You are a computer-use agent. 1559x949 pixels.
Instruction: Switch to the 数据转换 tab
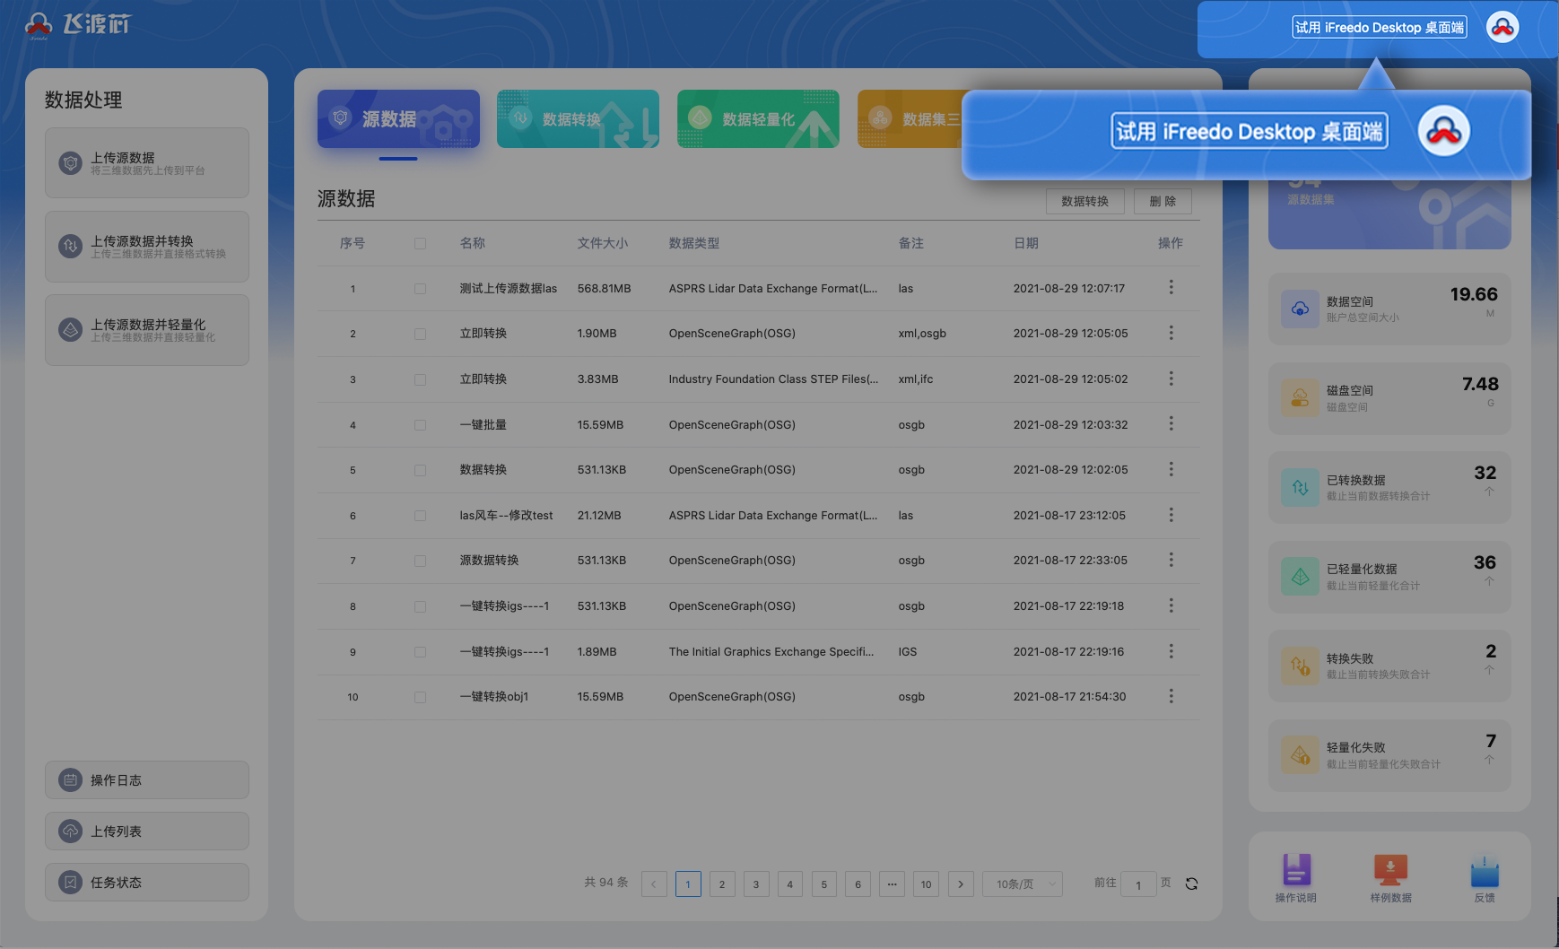tap(578, 118)
